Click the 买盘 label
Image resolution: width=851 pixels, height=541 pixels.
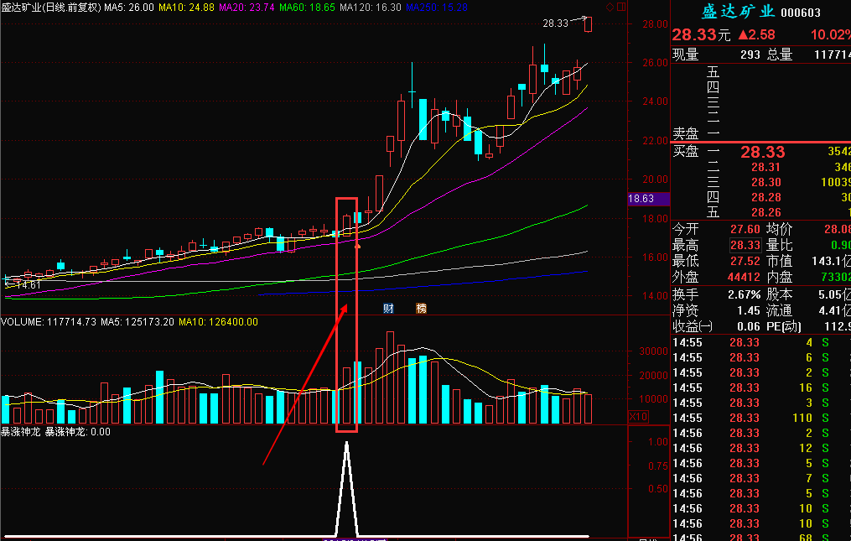click(x=686, y=151)
